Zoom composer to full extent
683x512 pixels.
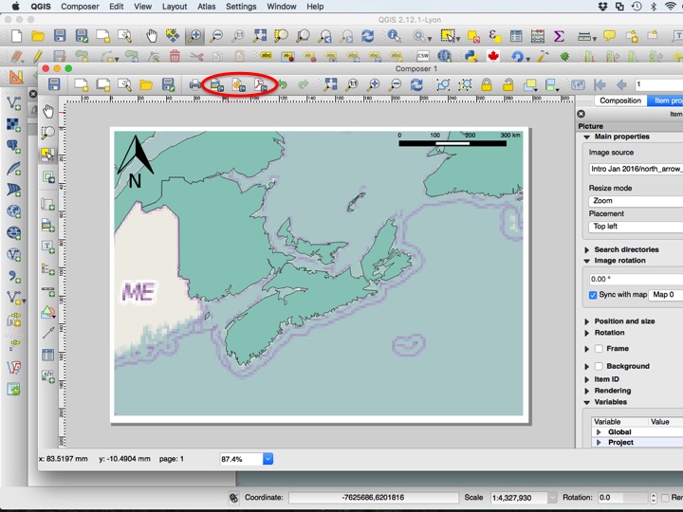pyautogui.click(x=330, y=84)
